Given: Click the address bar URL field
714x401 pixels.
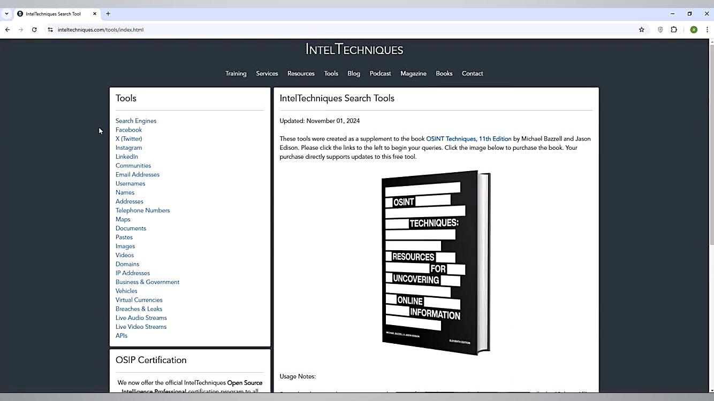Looking at the screenshot, I should pyautogui.click(x=343, y=29).
